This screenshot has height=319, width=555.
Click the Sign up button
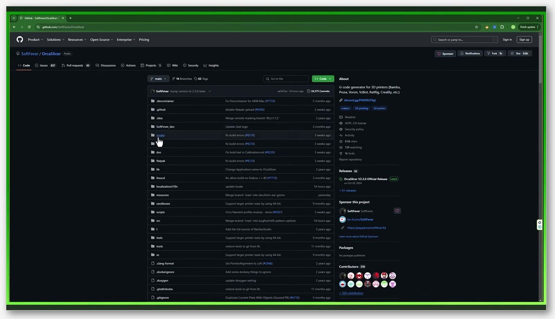[524, 40]
